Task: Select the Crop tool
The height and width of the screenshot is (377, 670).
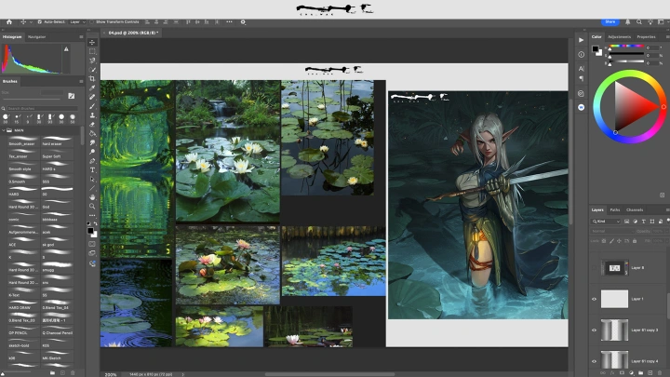Action: [92, 78]
